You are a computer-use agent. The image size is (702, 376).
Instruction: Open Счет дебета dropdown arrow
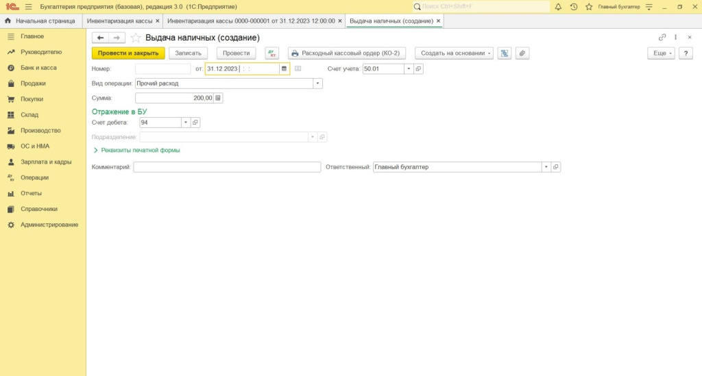[x=186, y=123]
